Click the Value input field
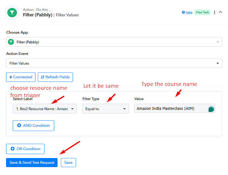Screen dimensions: 228x175 174,109
